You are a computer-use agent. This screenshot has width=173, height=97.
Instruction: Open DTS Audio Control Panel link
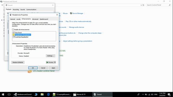[44, 71]
